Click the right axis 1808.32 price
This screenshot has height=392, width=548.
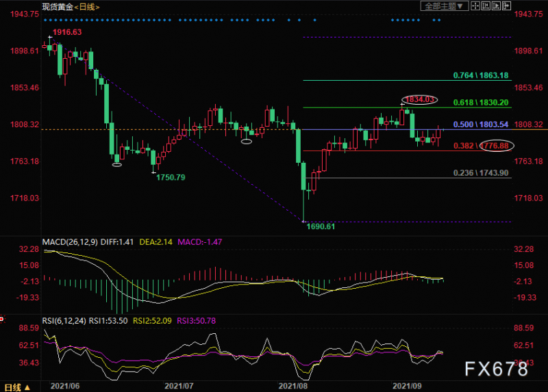pyautogui.click(x=528, y=125)
